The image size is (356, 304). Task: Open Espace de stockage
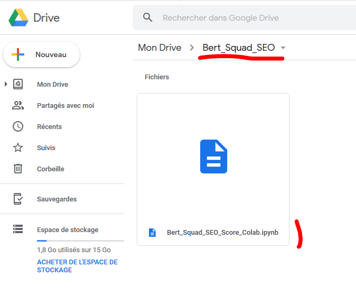click(x=68, y=229)
